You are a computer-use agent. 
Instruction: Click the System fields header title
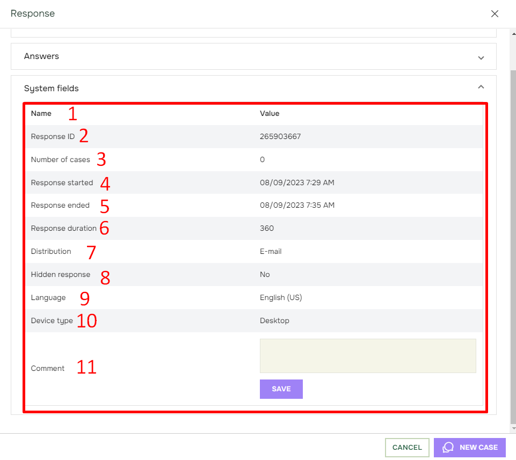(52, 88)
